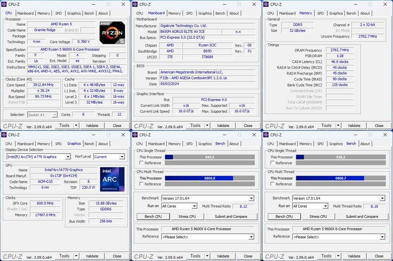Click the Bench CPU button
393x261 pixels.
pyautogui.click(x=154, y=217)
